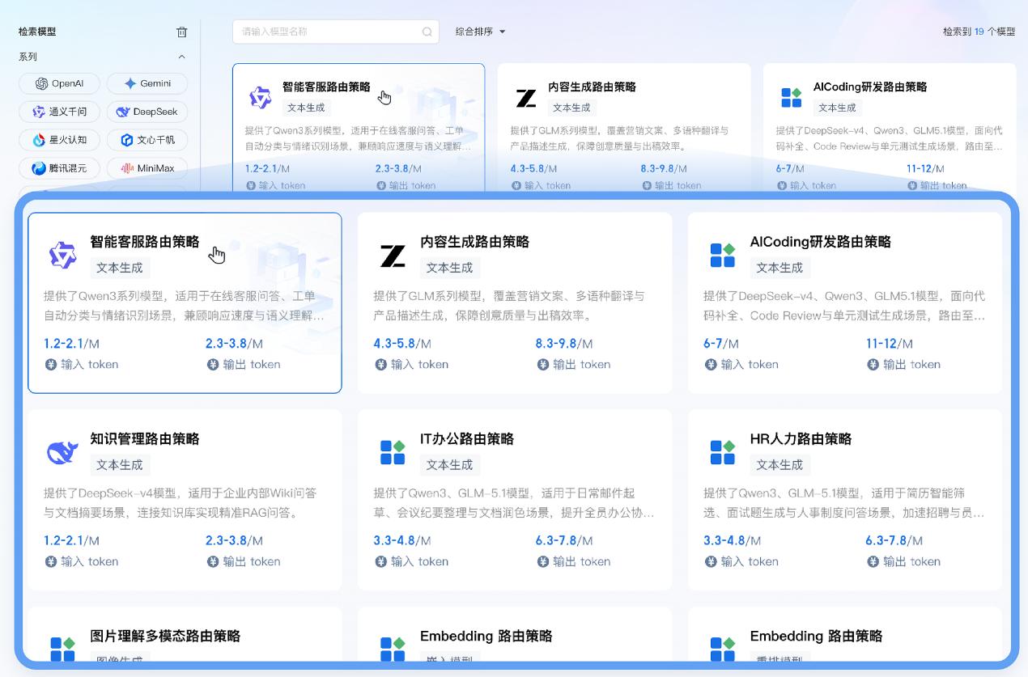Click the small background AICoding研发路由策略 card title

coord(870,87)
